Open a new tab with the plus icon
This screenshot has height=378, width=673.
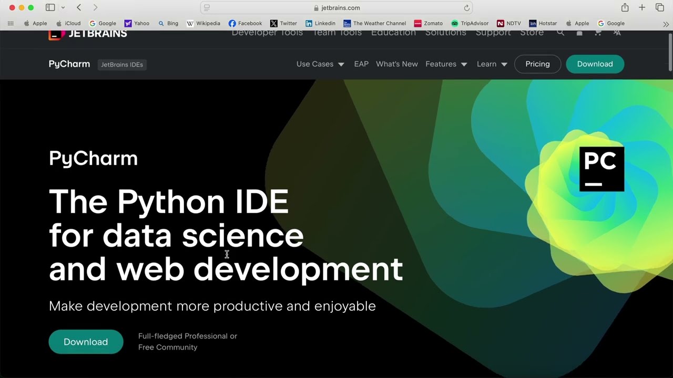(642, 7)
